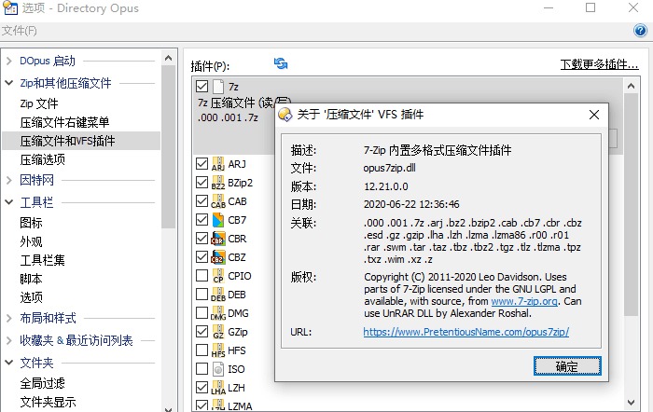The width and height of the screenshot is (653, 412).
Task: Open the 下载更多插件... link
Action: click(x=599, y=64)
